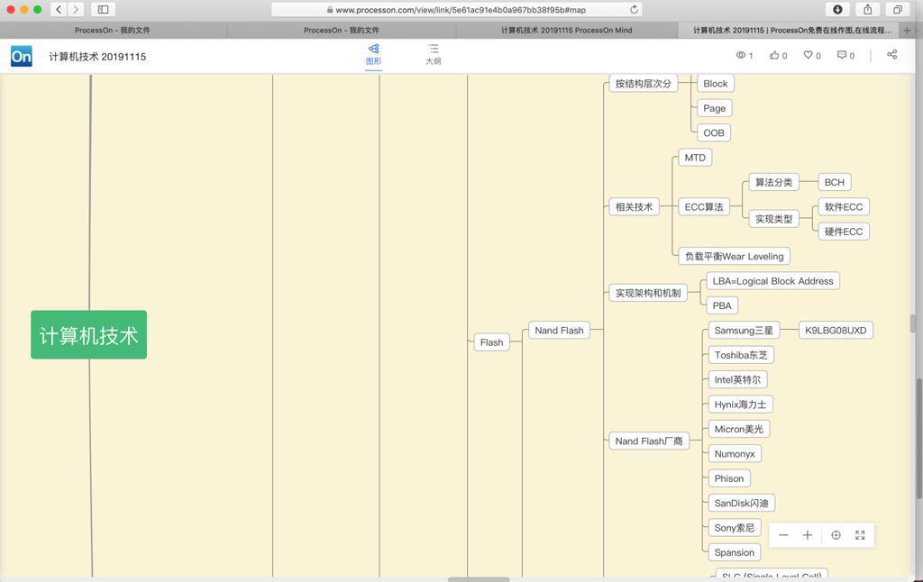
Task: Select the ECC算法 node
Action: [x=703, y=206]
